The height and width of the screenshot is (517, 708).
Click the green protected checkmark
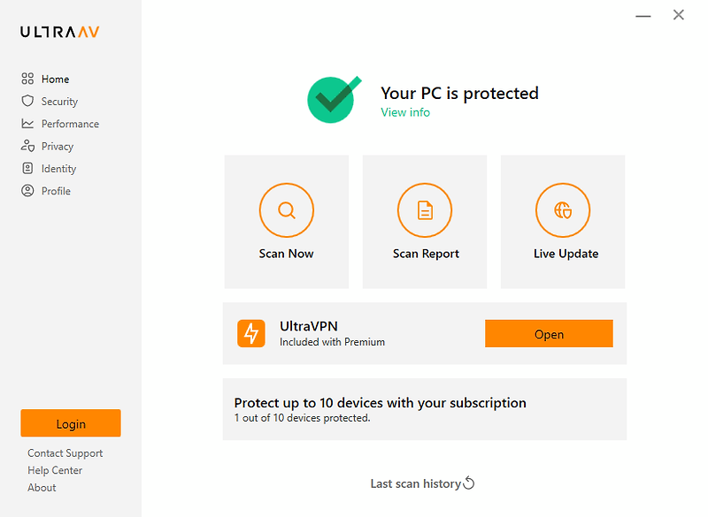tap(334, 97)
